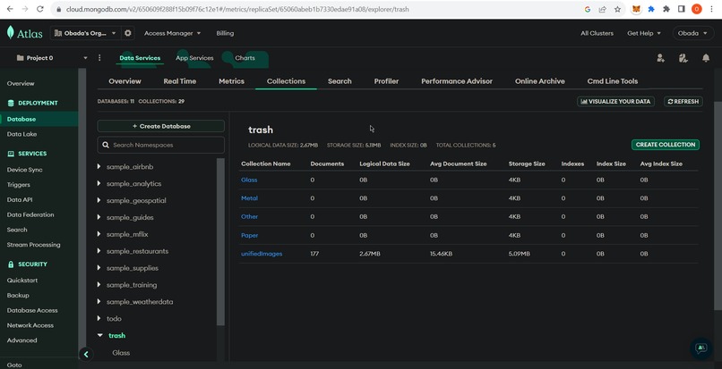Open the Metrics tab
Screen dimensions: 722x369
point(231,81)
